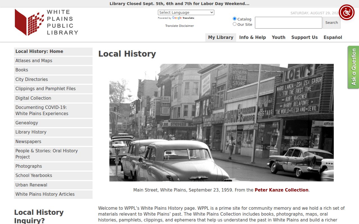The width and height of the screenshot is (359, 224).
Task: Open the Ask a Question side tab
Action: [353, 67]
